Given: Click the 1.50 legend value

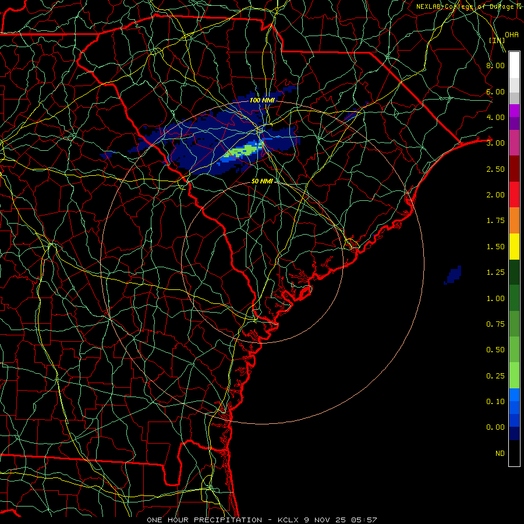Looking at the screenshot, I should [495, 247].
